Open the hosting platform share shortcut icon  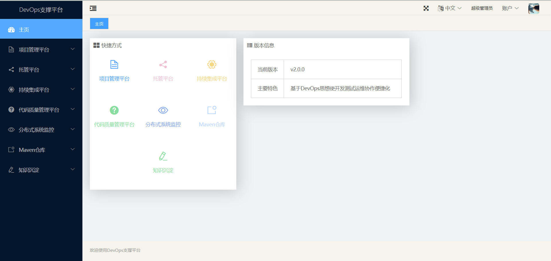coord(163,64)
